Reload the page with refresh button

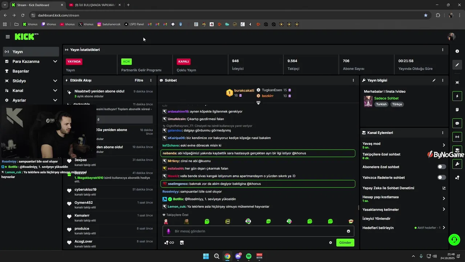point(23,15)
